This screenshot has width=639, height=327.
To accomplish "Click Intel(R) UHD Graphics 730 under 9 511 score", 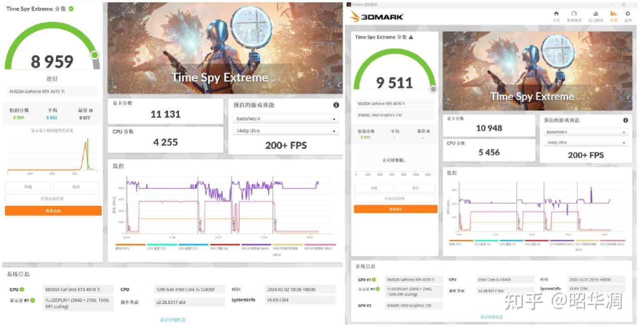I will [394, 115].
